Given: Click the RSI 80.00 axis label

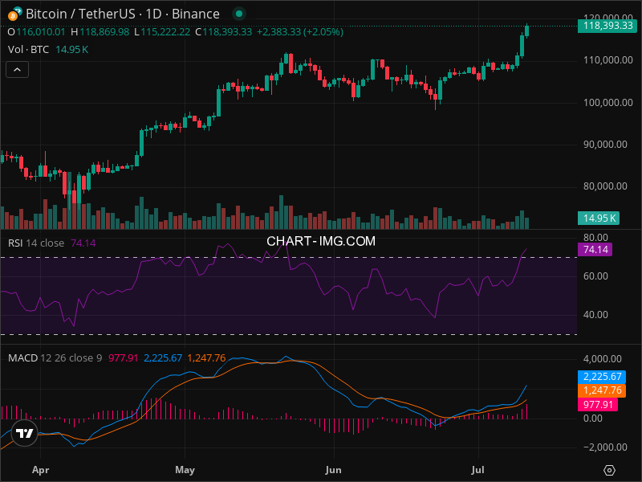Looking at the screenshot, I should [x=595, y=238].
